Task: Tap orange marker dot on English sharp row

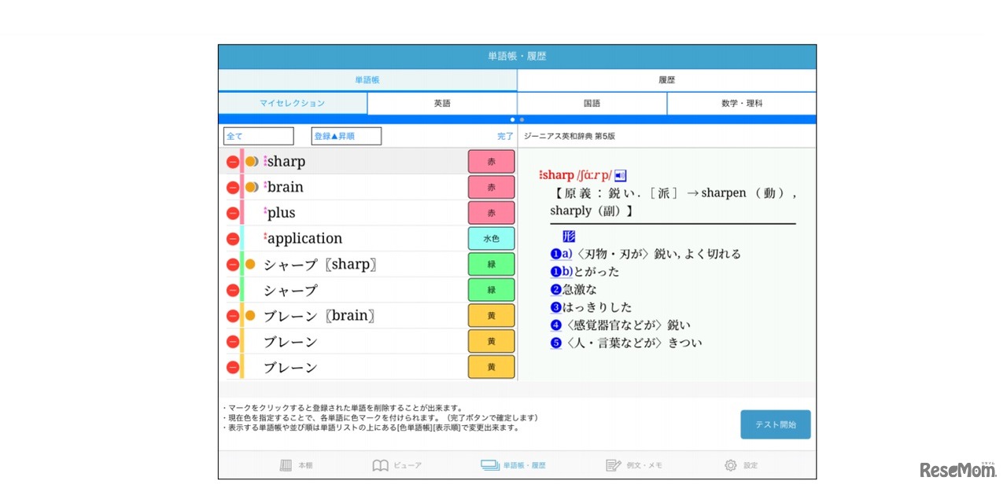Action: [x=251, y=161]
